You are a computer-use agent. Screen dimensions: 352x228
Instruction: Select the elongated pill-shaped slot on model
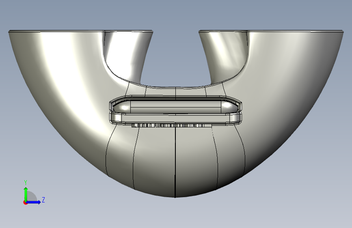(x=175, y=106)
